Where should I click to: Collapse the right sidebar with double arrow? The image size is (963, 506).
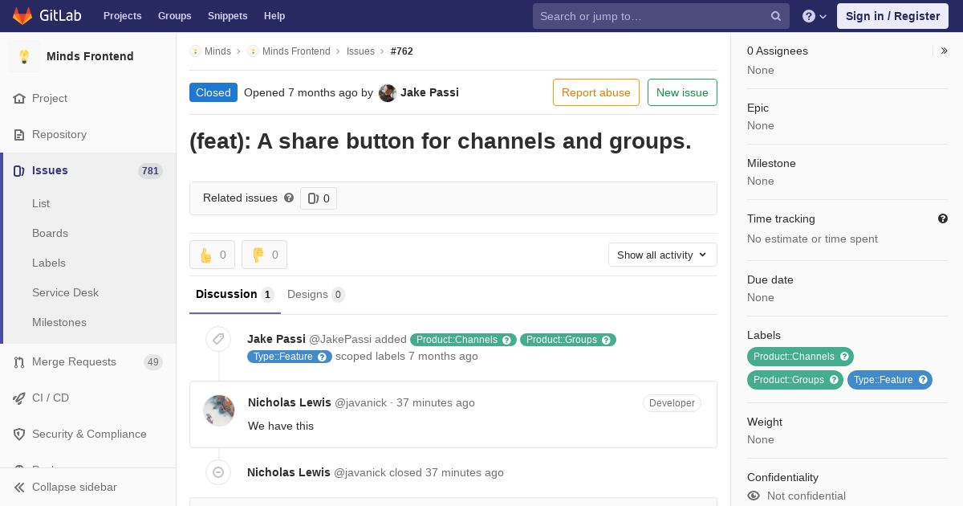pyautogui.click(x=945, y=51)
